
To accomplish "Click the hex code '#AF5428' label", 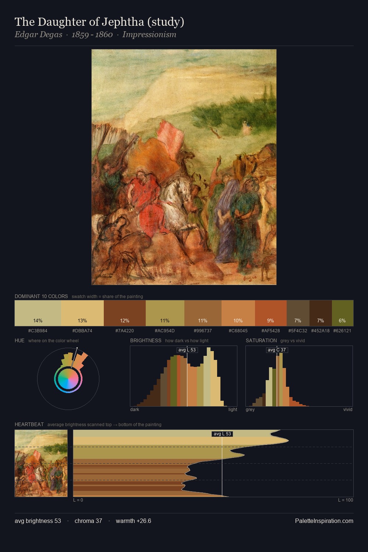I will (x=270, y=331).
